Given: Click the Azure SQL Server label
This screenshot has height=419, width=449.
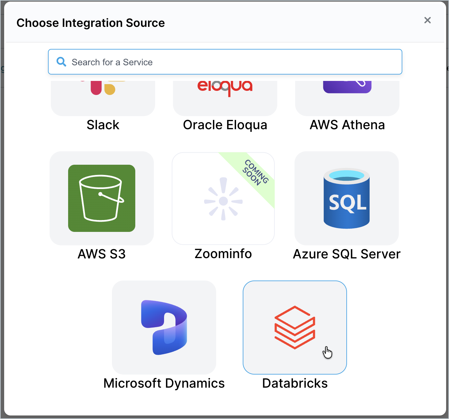Looking at the screenshot, I should coord(347,254).
